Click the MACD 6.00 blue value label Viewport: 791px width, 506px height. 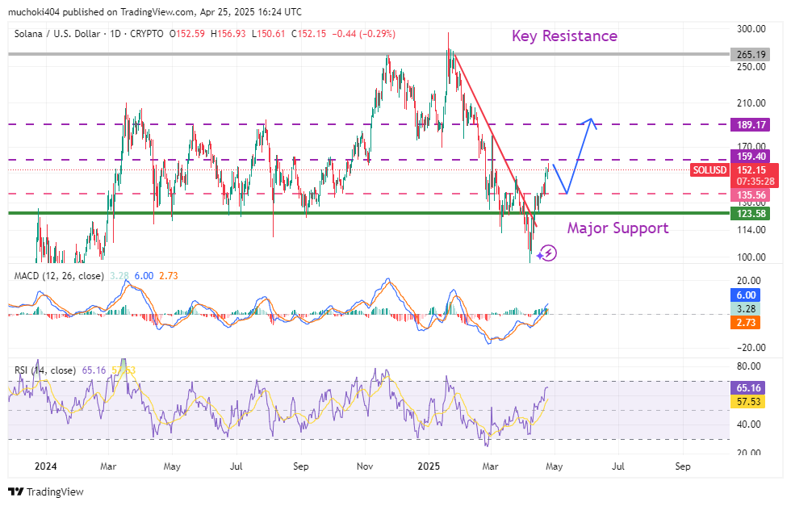(745, 295)
